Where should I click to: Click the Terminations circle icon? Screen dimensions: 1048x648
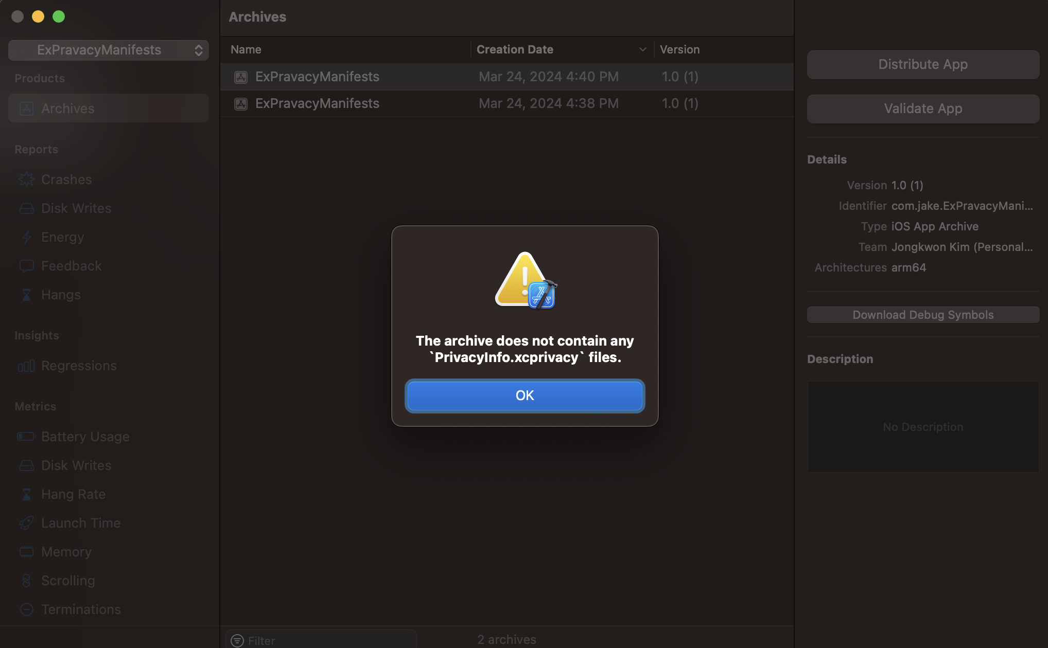click(26, 609)
